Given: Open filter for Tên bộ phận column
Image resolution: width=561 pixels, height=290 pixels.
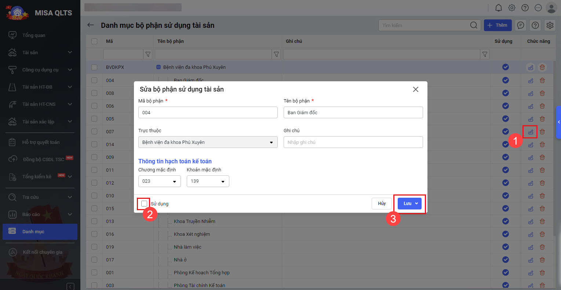Looking at the screenshot, I should (x=276, y=54).
